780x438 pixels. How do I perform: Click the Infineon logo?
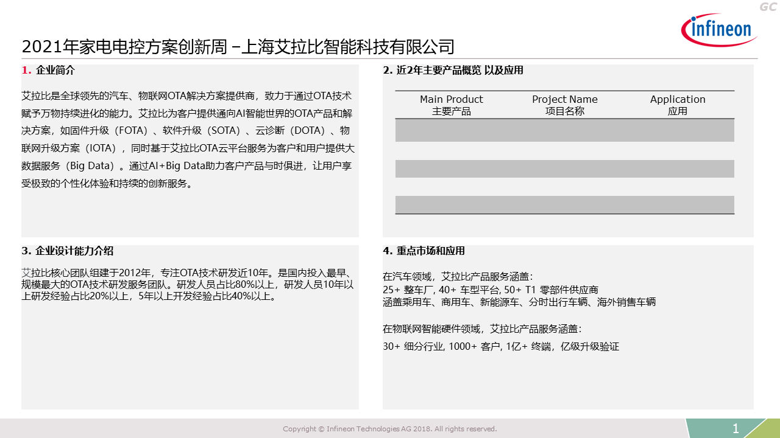click(719, 30)
